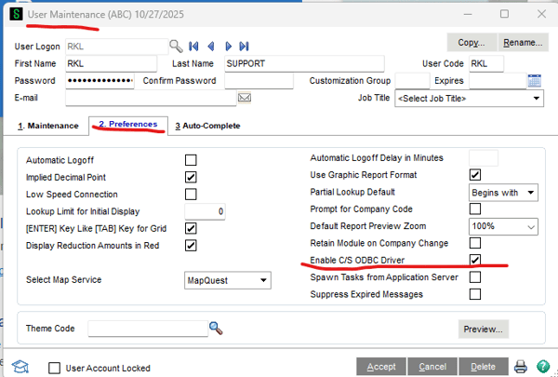The width and height of the screenshot is (558, 377).
Task: Enable the Automatic Logoff checkbox
Action: [x=191, y=160]
